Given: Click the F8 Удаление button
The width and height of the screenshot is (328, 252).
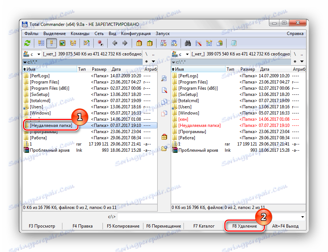Looking at the screenshot, I should click(x=244, y=226).
